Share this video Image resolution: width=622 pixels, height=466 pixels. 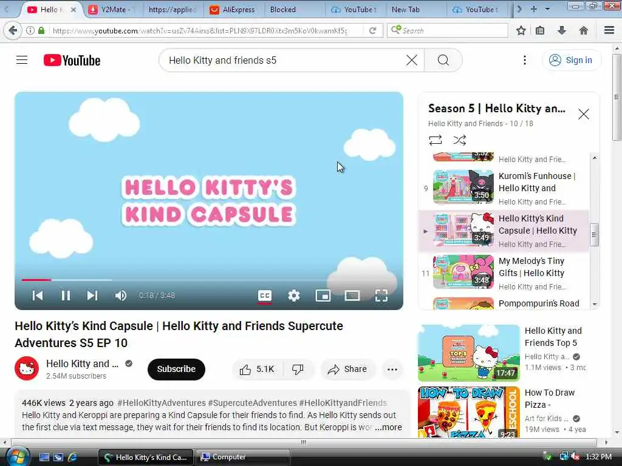tap(348, 370)
